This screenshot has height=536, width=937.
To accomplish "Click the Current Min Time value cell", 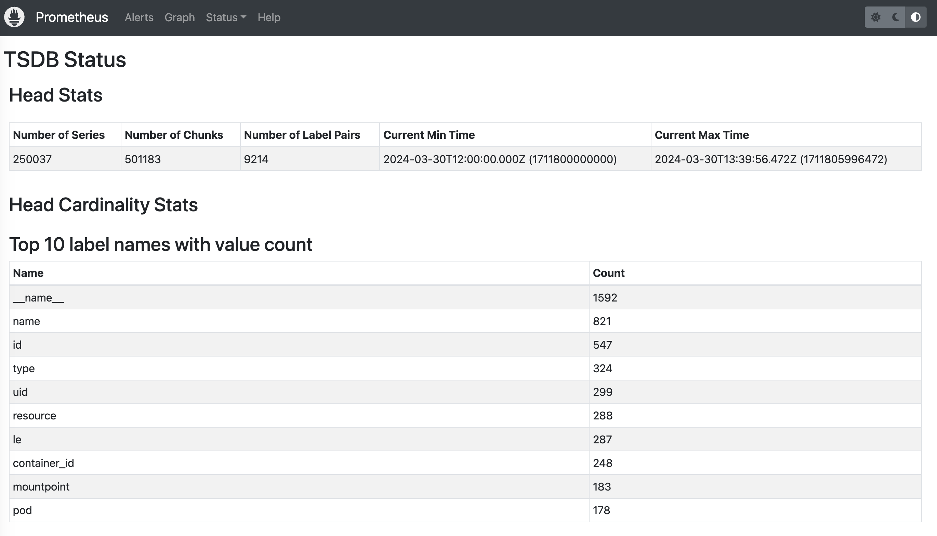I will coord(500,159).
